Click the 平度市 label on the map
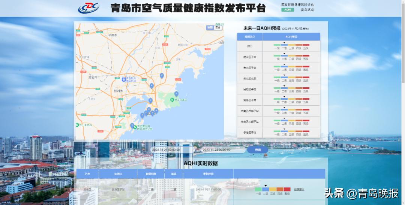This screenshot has width=405, height=205. pos(113,35)
